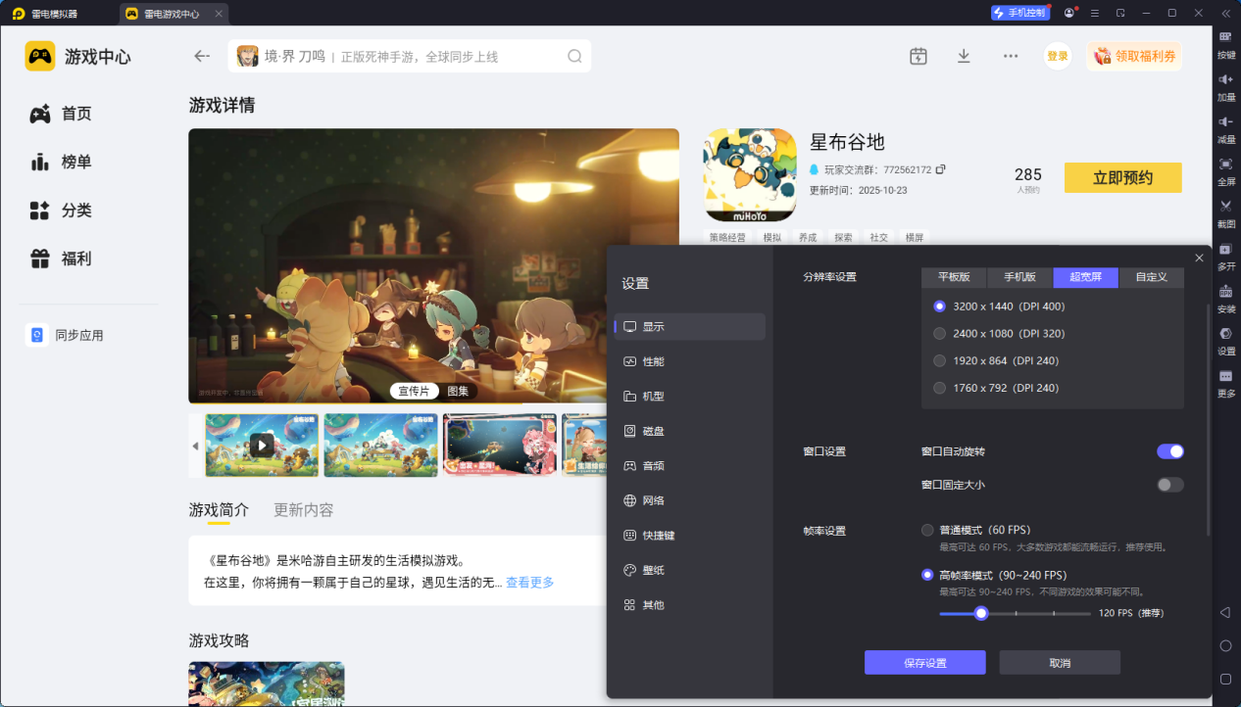Click the 保存设置 button

pos(924,663)
